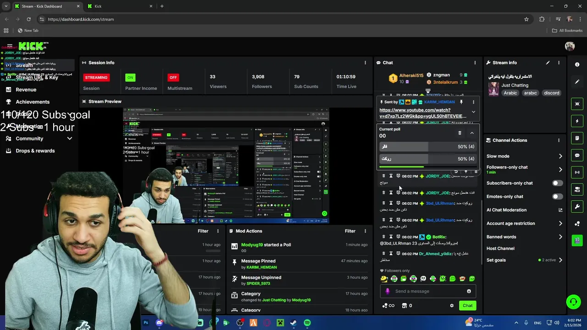The image size is (587, 330).
Task: Open a new browser tab
Action: (162, 6)
